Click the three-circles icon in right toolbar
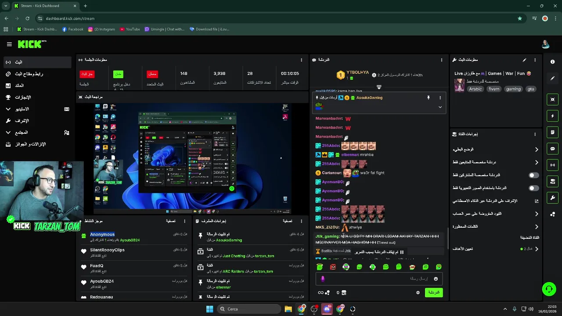The image size is (562, 316). [x=553, y=214]
